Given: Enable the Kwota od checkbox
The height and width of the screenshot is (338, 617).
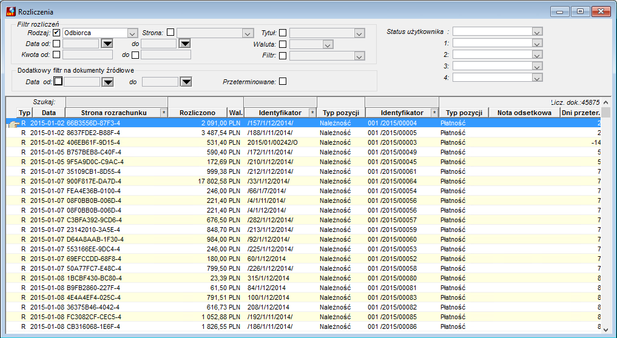Looking at the screenshot, I should tap(56, 55).
